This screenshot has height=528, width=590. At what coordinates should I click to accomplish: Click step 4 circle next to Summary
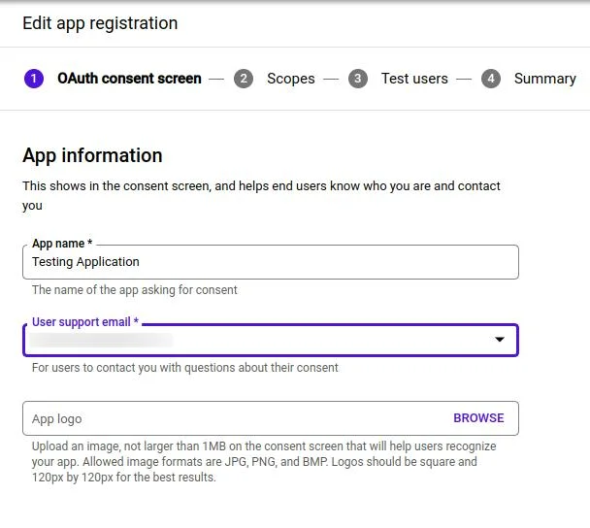pyautogui.click(x=491, y=79)
